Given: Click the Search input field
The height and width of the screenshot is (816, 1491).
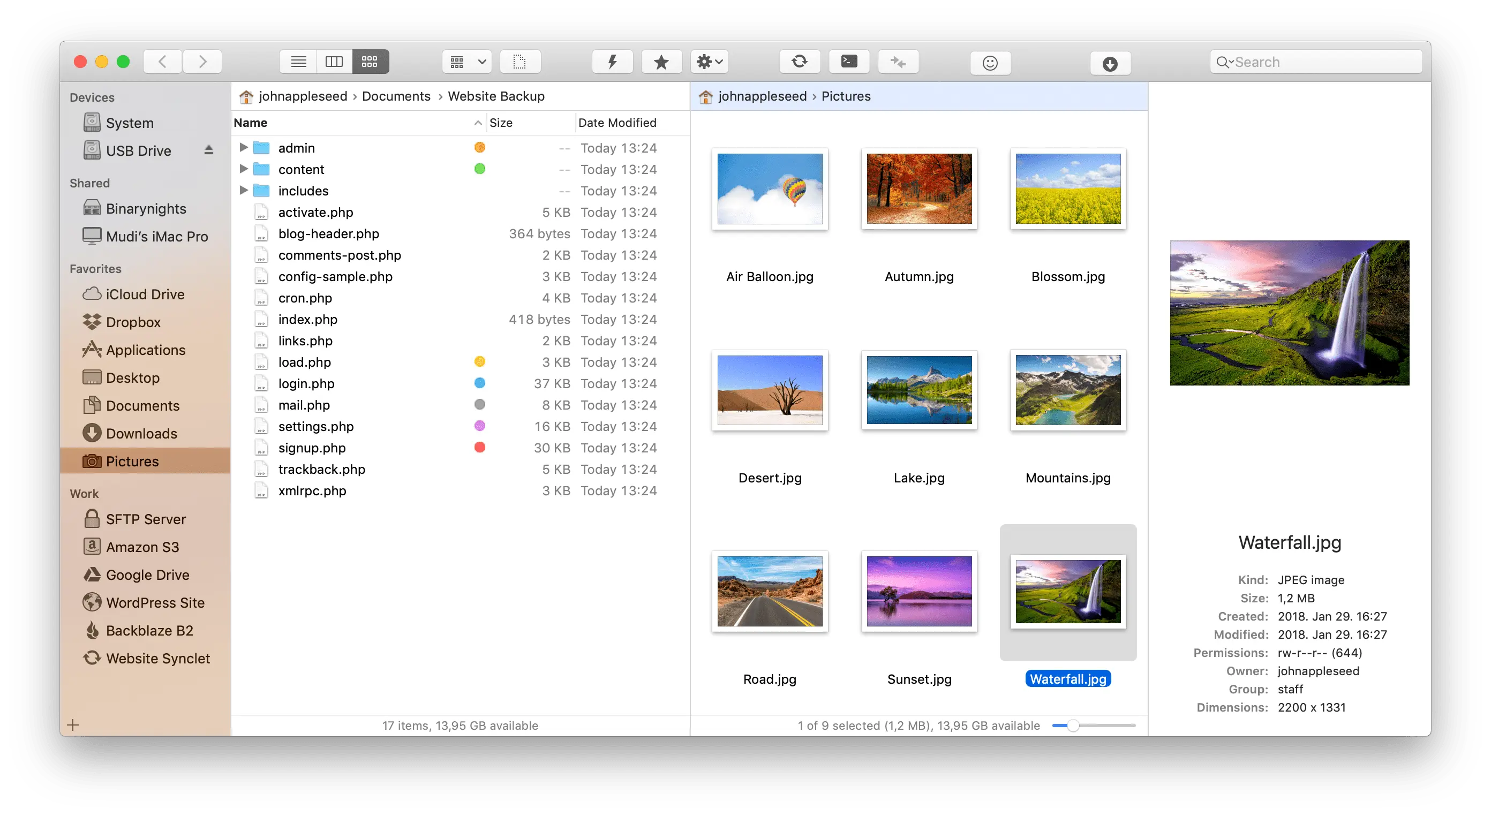Looking at the screenshot, I should pyautogui.click(x=1303, y=62).
